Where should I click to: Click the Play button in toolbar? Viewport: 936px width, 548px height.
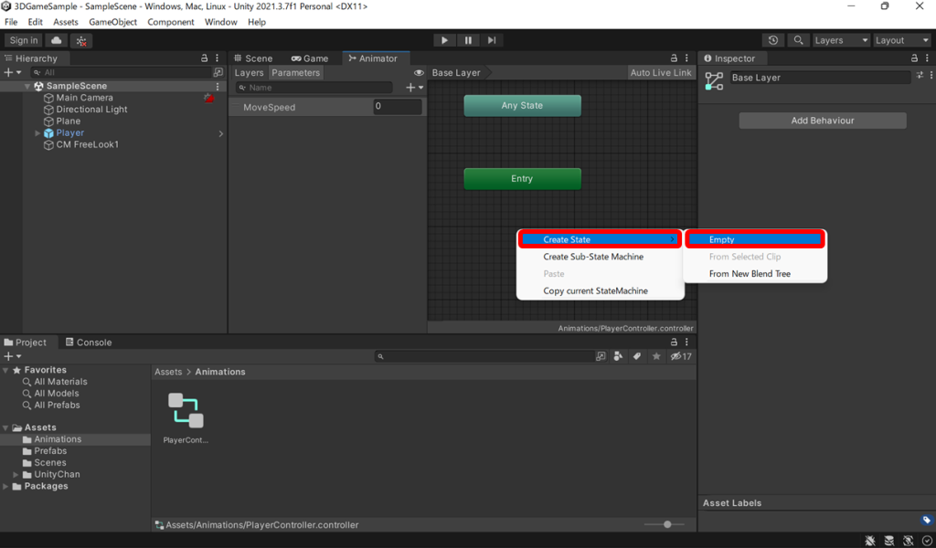444,40
